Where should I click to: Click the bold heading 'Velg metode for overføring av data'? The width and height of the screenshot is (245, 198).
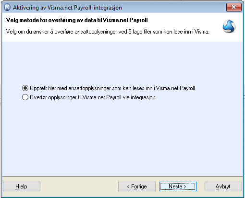coord(51,20)
